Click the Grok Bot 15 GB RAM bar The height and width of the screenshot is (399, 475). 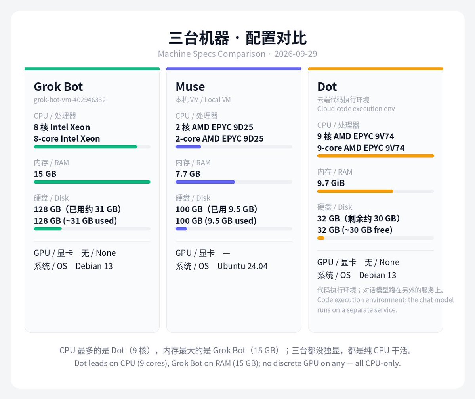[92, 182]
